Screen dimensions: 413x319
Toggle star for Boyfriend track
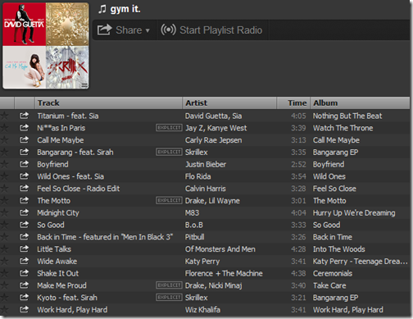[4, 164]
